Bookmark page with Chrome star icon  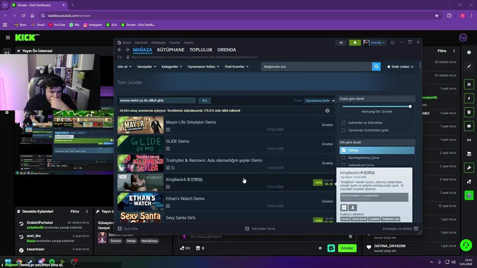[x=437, y=16]
